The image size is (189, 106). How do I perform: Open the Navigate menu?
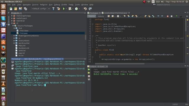(x=27, y=5)
